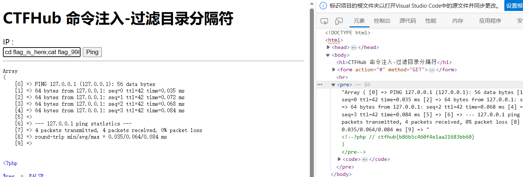Image resolution: width=523 pixels, height=177 pixels.
Task: Click the Ping button
Action: point(92,52)
